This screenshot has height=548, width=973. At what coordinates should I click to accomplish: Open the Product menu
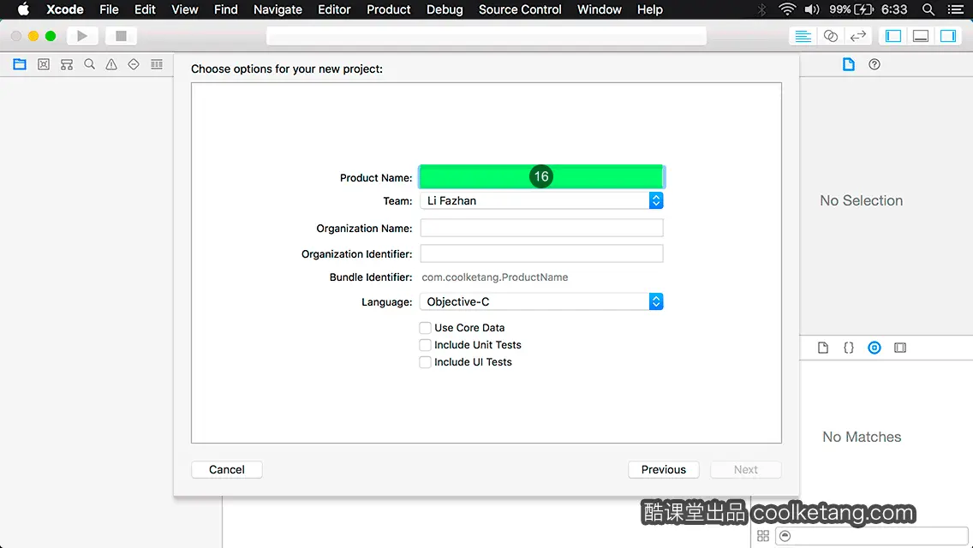point(389,9)
